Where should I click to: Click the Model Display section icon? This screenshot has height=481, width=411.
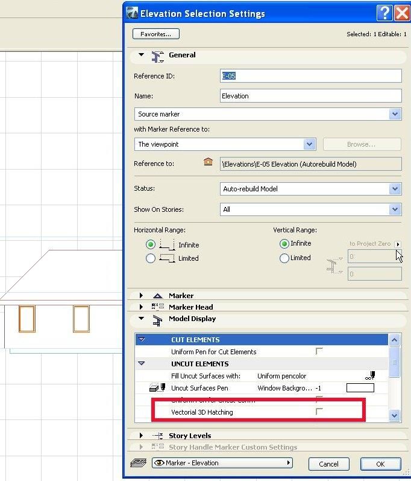click(x=157, y=320)
